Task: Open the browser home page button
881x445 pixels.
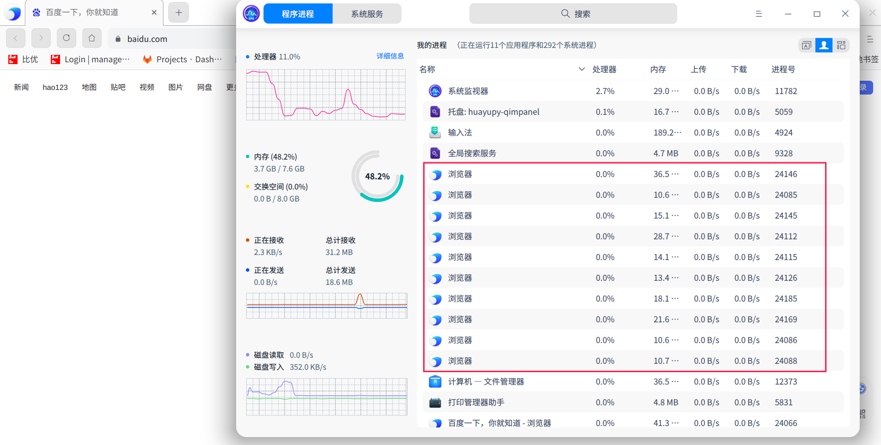Action: click(92, 38)
